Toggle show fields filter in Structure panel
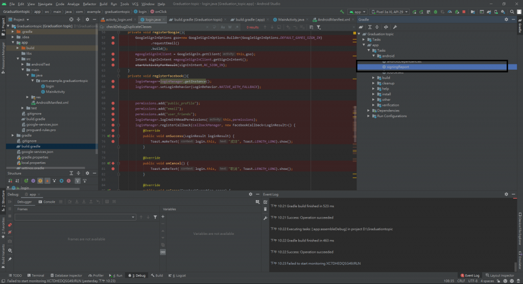Screen dimensions: 523x284 coord(40,181)
